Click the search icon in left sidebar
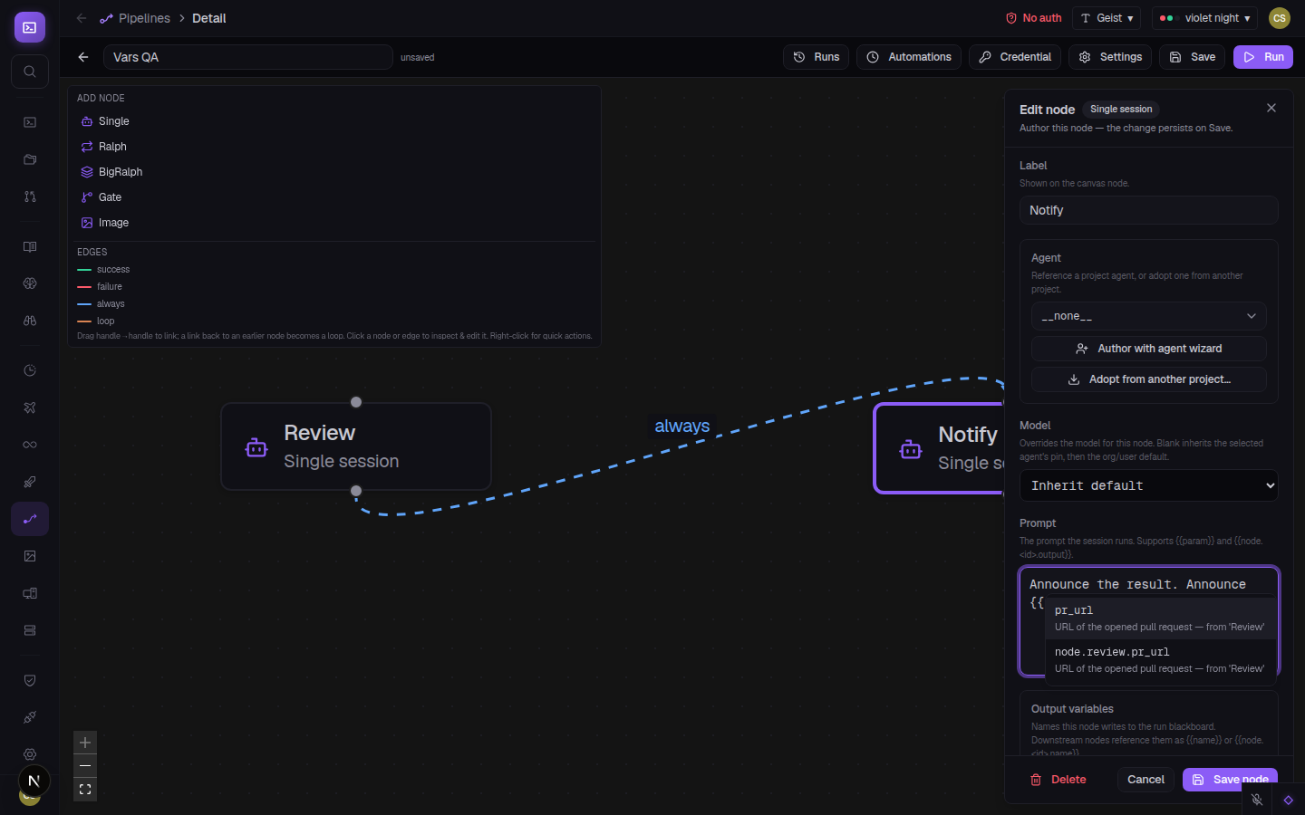Screen dimensions: 1305x815 coord(30,72)
